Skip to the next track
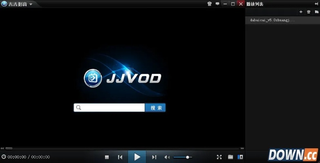Viewport: 320px width, 163px height. click(x=154, y=157)
